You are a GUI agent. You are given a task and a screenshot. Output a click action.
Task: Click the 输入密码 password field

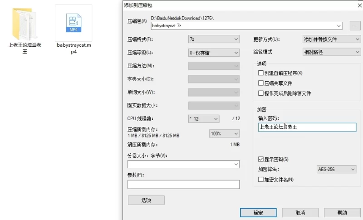click(x=307, y=127)
